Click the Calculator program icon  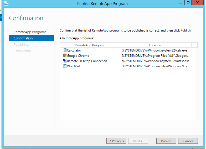[x=65, y=50]
